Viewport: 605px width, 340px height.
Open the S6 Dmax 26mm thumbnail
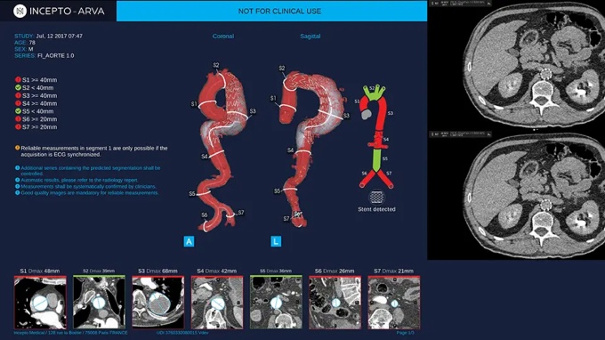point(335,303)
